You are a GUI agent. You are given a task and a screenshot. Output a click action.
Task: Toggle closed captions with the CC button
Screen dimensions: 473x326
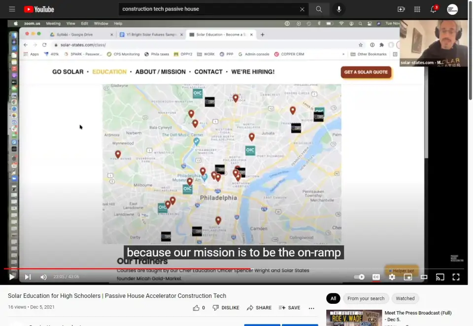tap(376, 277)
